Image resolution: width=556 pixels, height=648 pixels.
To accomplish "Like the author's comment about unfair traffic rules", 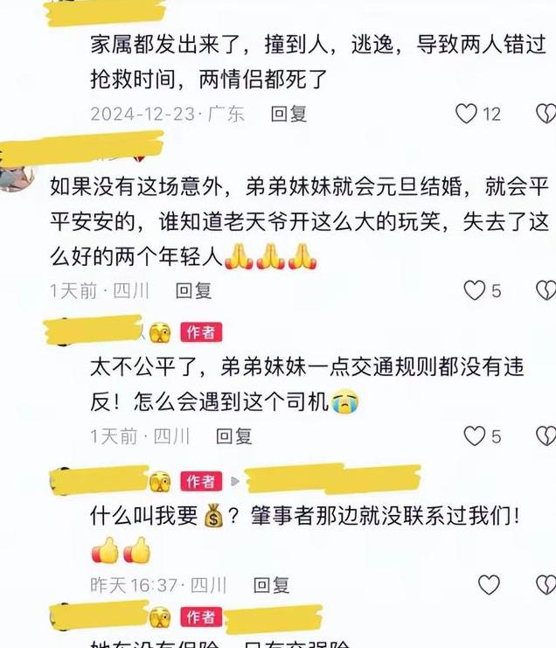I will [474, 436].
